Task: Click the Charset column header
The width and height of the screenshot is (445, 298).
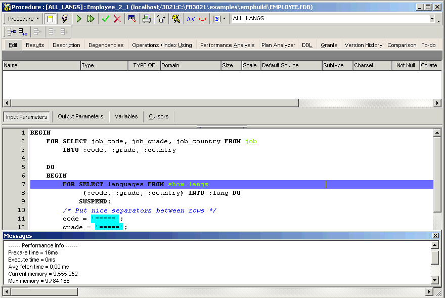Action: pos(372,65)
